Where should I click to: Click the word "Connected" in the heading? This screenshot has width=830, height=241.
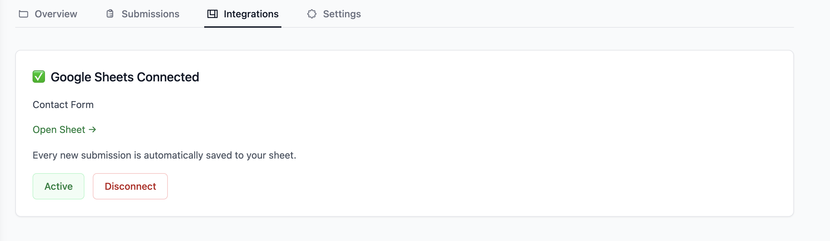point(168,77)
